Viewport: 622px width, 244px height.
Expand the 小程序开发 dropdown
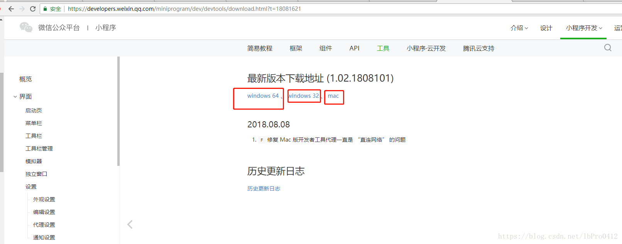click(x=584, y=28)
